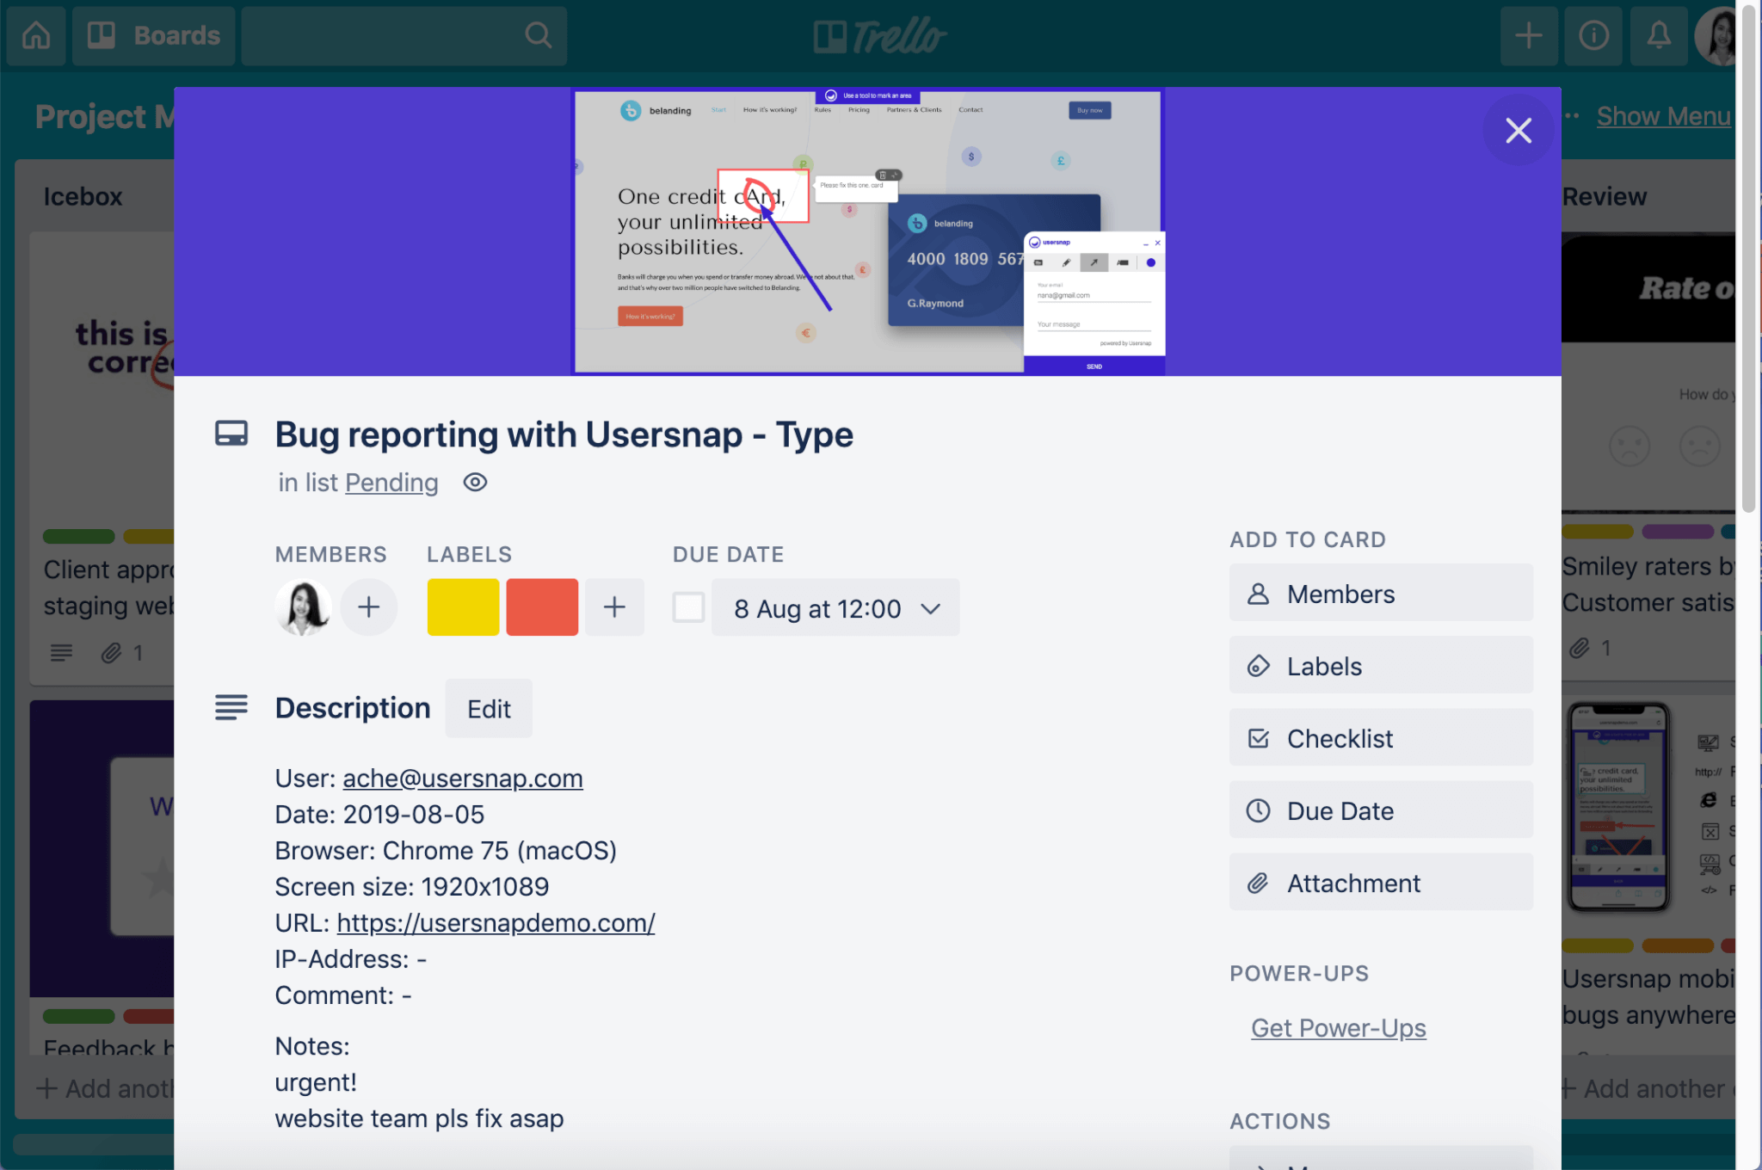Focus the top search field
Screen dimensions: 1762x1170
click(x=404, y=35)
